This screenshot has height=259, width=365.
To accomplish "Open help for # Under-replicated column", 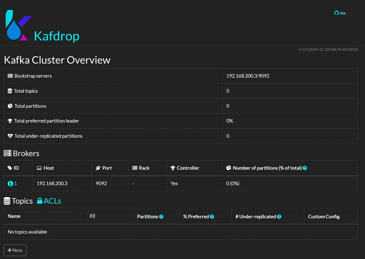I will click(x=279, y=217).
